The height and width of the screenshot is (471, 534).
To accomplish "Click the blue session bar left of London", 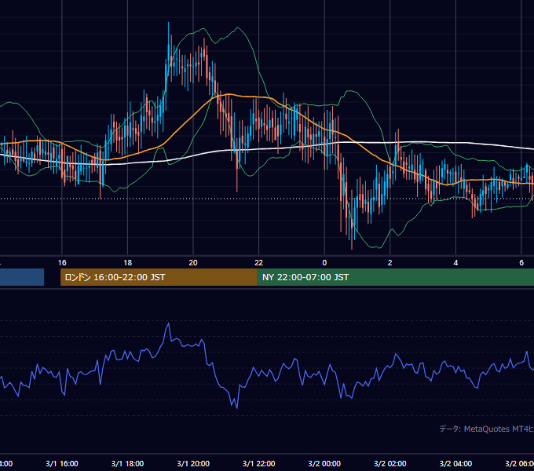I will tap(22, 277).
